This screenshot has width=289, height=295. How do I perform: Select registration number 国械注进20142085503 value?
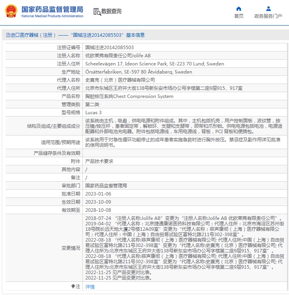[x=109, y=47]
